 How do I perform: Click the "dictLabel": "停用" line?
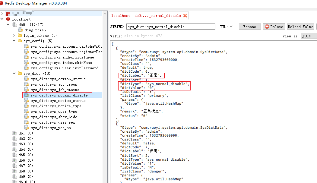(141, 151)
